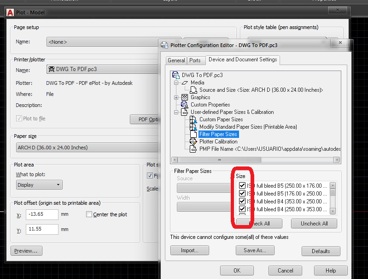Click the size list scroll down arrow
This screenshot has width=368, height=279.
[333, 211]
